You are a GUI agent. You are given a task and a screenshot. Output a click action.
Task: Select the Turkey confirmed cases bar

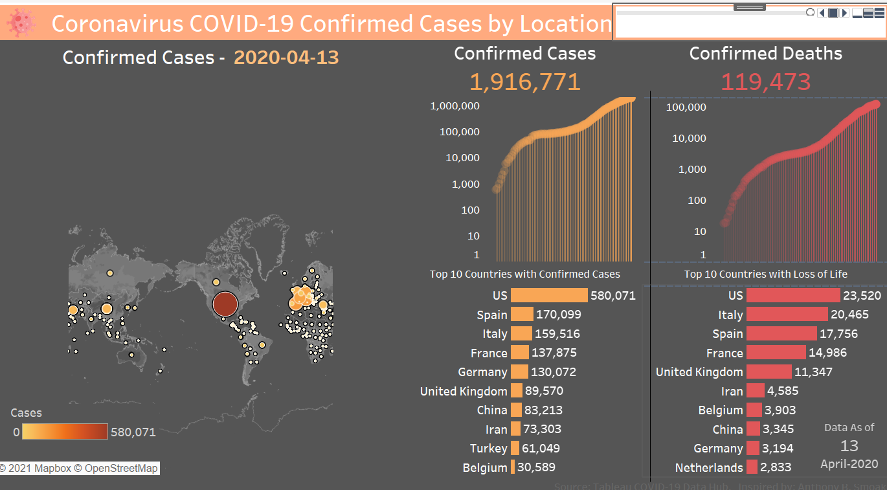point(515,448)
